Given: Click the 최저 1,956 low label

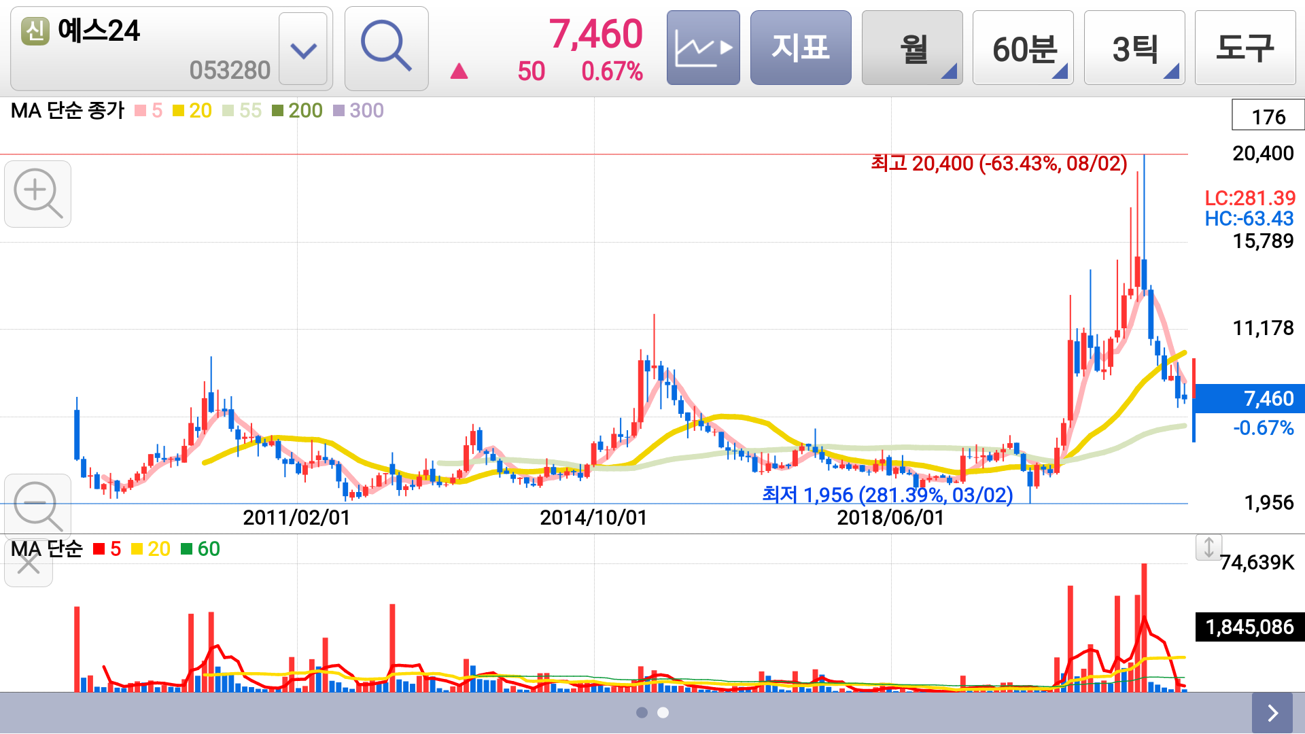Looking at the screenshot, I should point(887,495).
